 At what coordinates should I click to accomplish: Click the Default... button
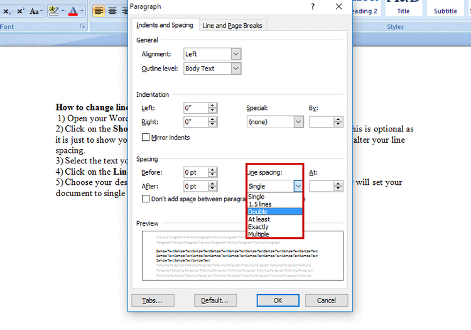pos(215,300)
